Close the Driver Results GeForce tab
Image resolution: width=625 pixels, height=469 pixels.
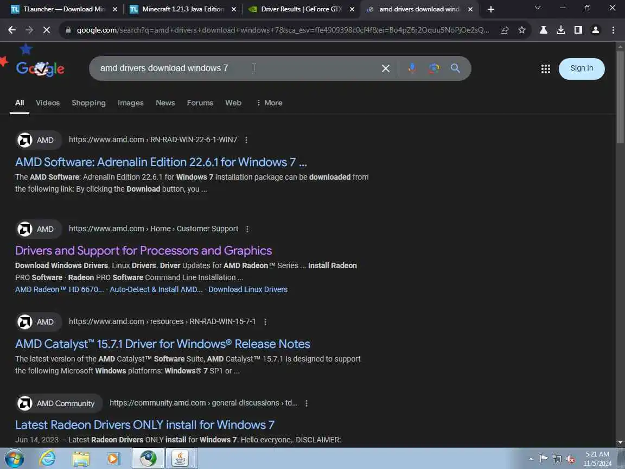click(x=352, y=9)
